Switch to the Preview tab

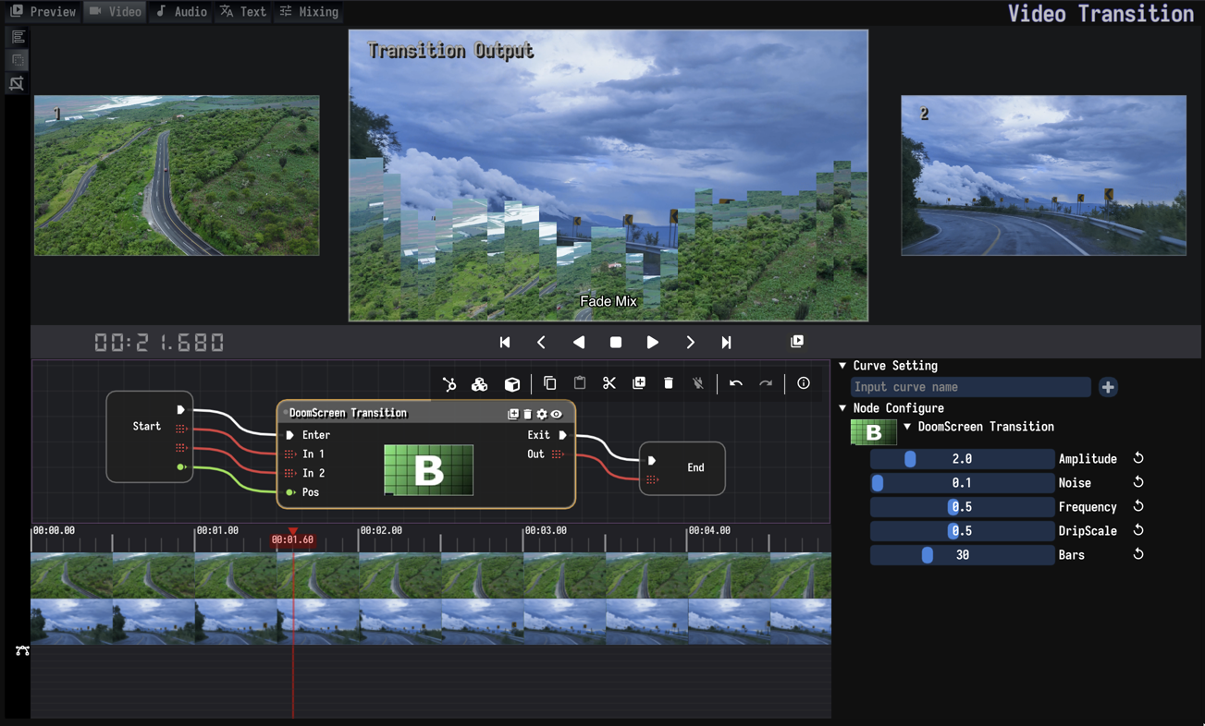coord(43,12)
